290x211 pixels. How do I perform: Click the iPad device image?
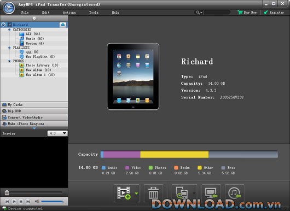point(133,77)
